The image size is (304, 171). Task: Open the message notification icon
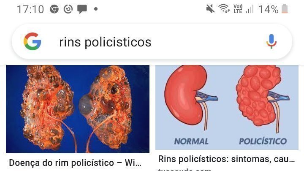click(82, 9)
